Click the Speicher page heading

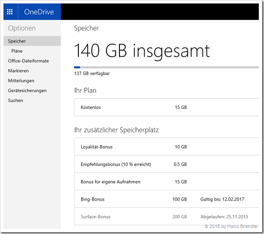(87, 28)
